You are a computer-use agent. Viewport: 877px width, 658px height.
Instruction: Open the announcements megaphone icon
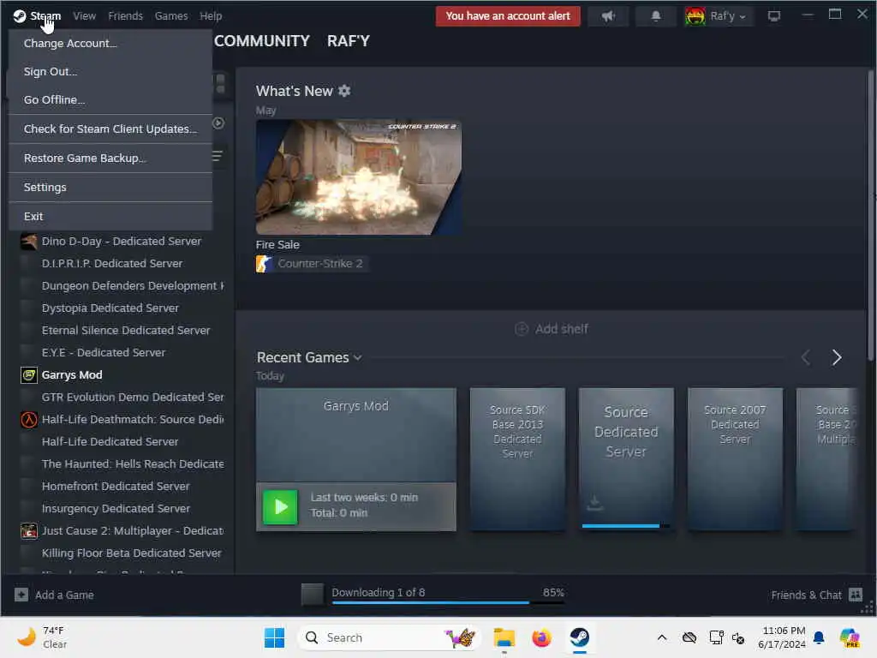tap(609, 16)
